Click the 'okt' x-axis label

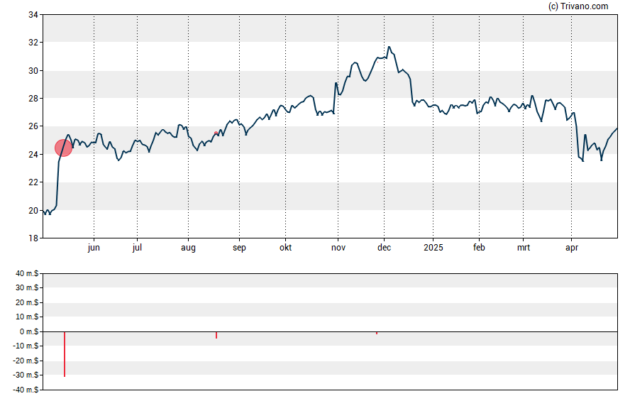(286, 248)
